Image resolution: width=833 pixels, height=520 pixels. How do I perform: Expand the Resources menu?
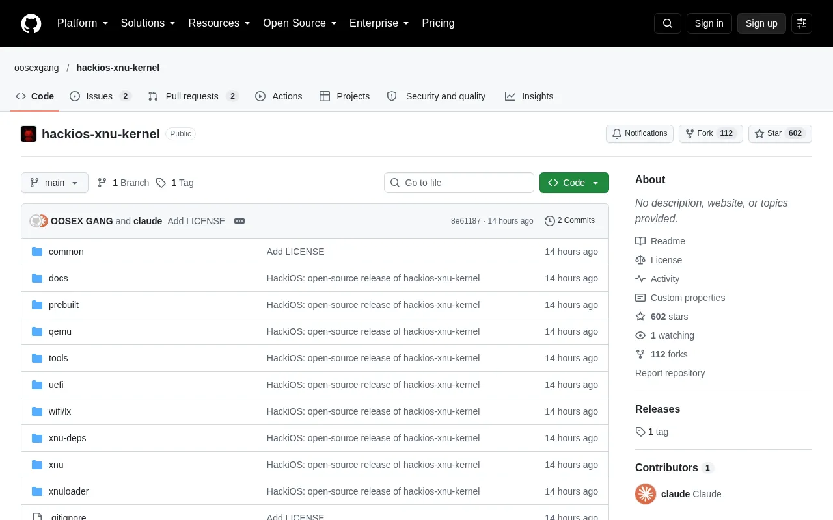[x=219, y=23]
